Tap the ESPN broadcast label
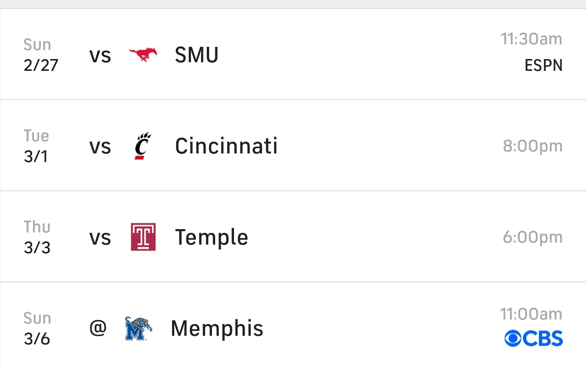The width and height of the screenshot is (586, 372). 543,66
